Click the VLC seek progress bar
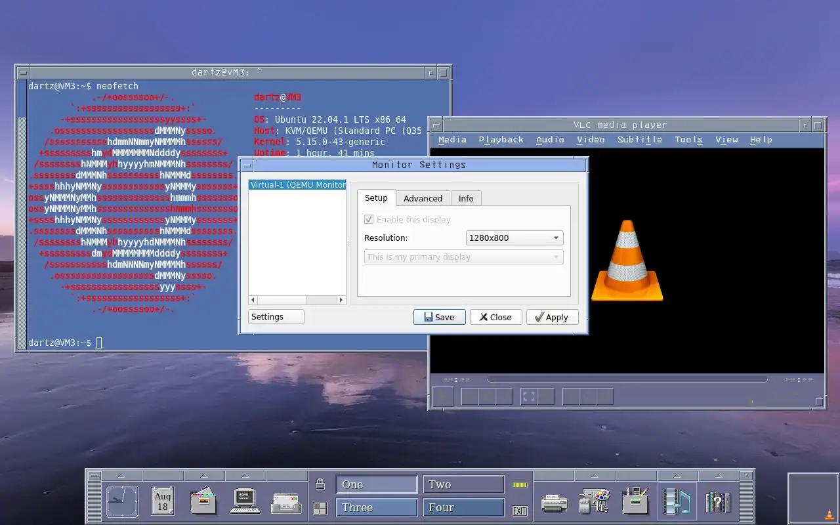 coord(627,379)
